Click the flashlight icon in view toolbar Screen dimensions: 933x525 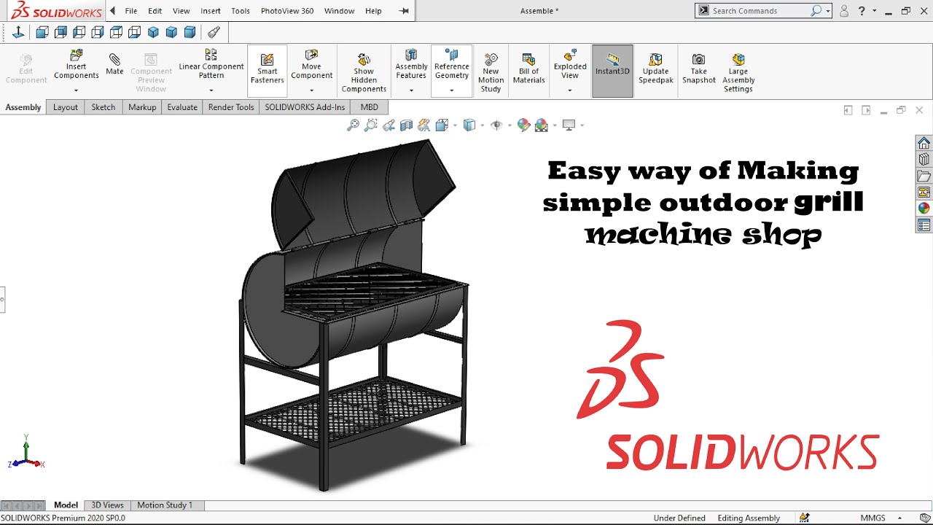tap(214, 32)
